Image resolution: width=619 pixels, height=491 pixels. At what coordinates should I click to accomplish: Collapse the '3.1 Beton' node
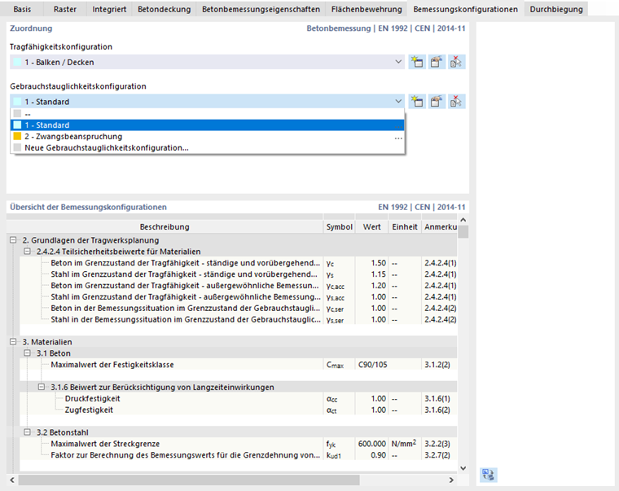point(27,353)
